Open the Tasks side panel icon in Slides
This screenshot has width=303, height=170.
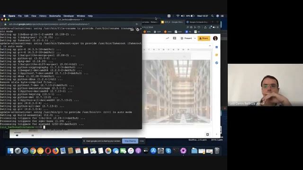[x=217, y=63]
